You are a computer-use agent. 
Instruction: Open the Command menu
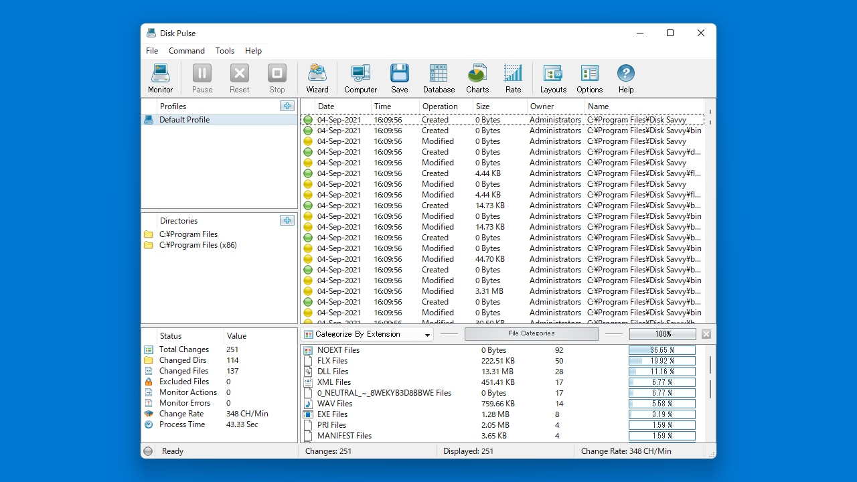point(187,51)
